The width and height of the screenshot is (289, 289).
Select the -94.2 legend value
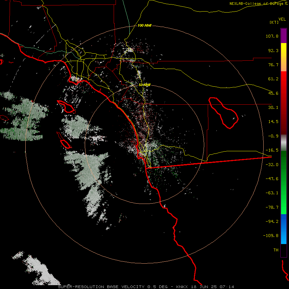pos(272,222)
